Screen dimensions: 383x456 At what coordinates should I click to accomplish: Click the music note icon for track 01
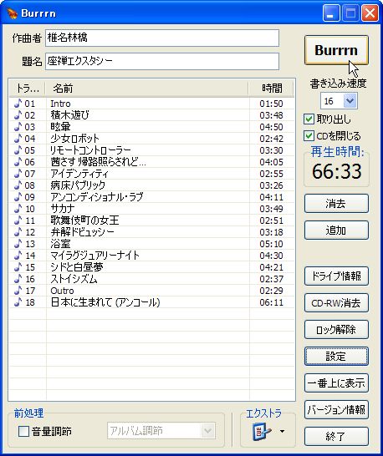(18, 104)
